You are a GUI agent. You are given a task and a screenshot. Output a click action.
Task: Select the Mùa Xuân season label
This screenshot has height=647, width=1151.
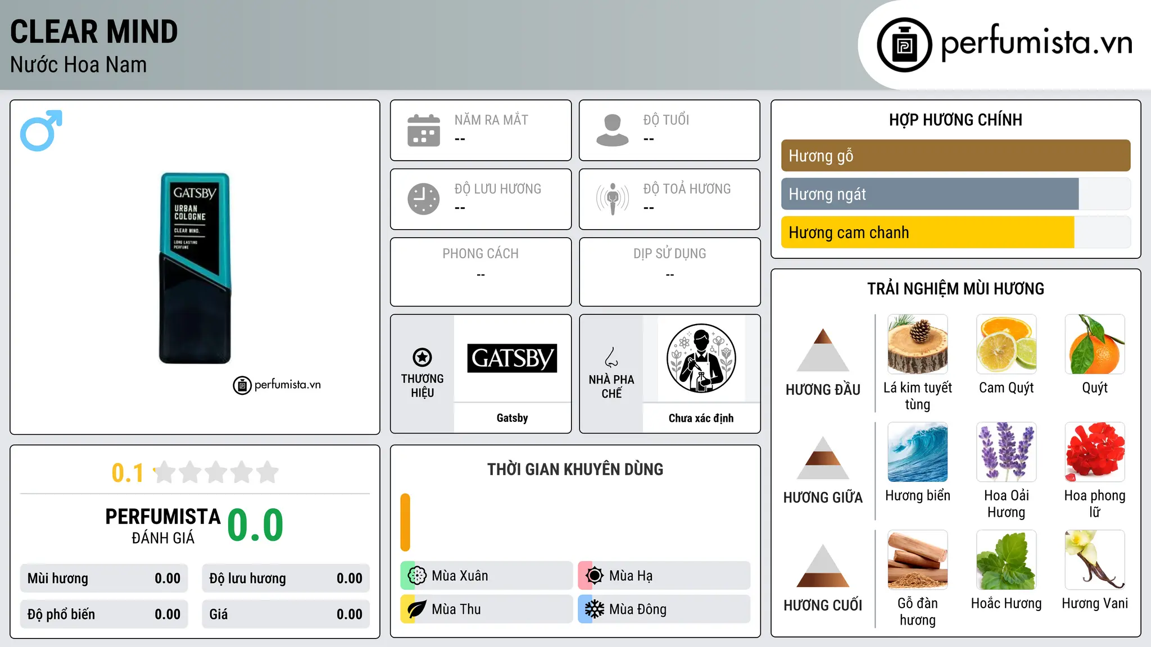(x=460, y=576)
